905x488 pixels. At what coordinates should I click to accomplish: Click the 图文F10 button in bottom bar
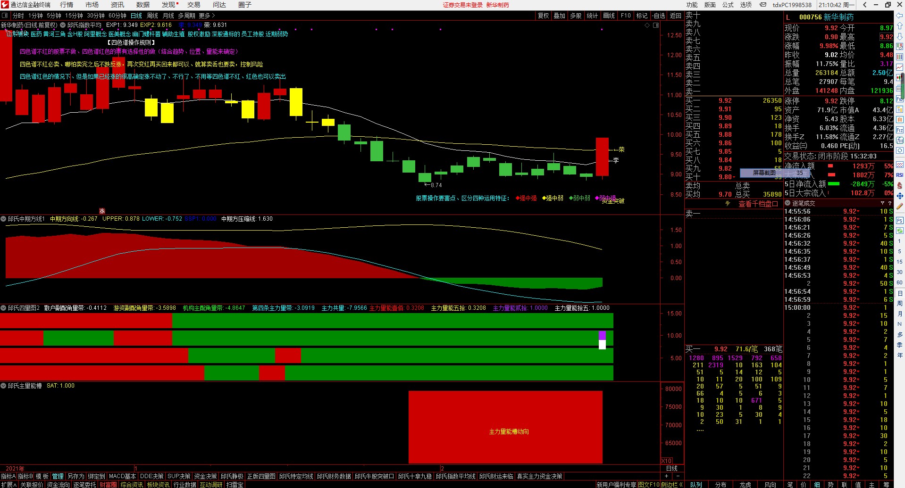[x=649, y=484]
